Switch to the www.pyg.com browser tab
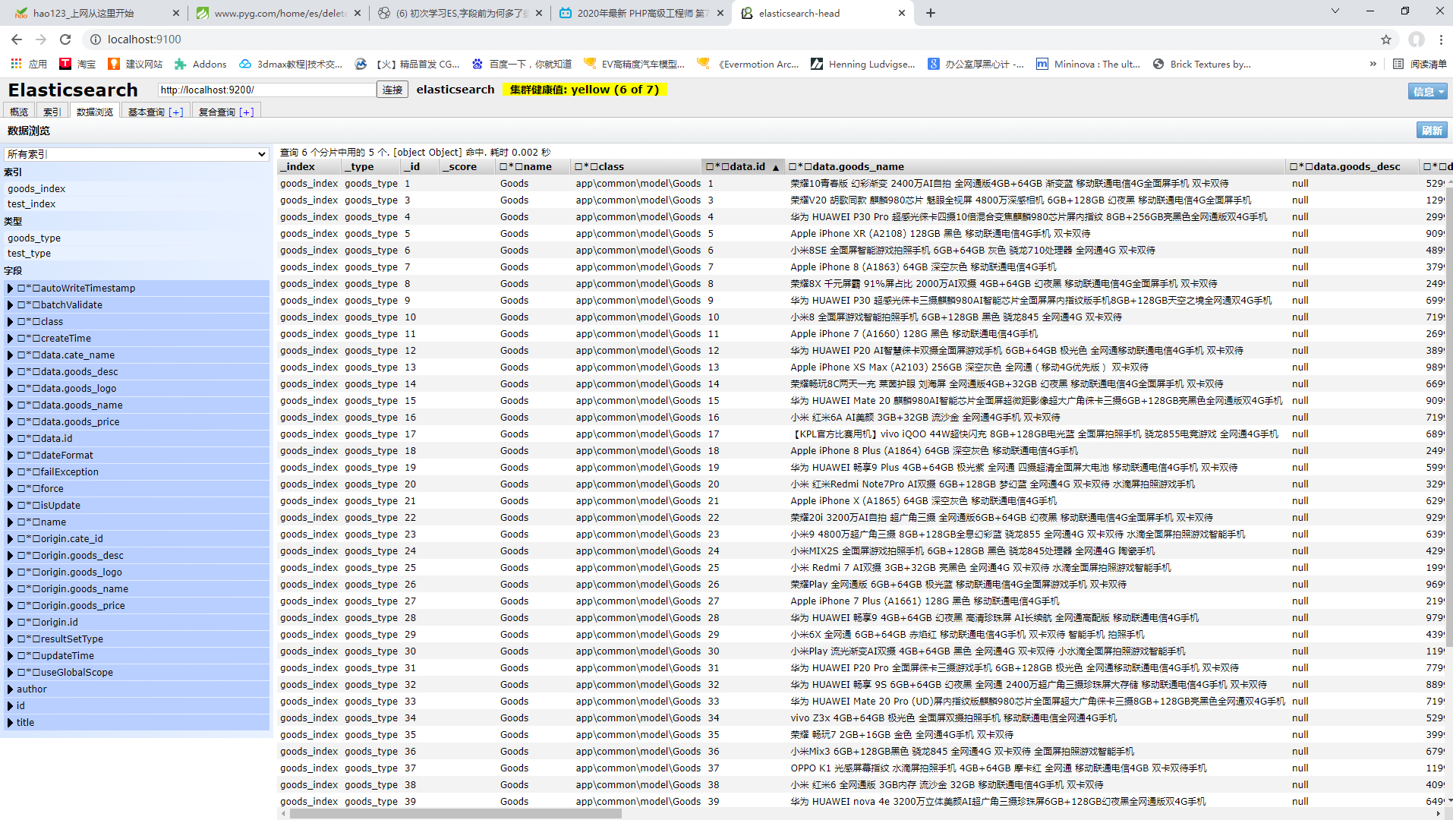The height and width of the screenshot is (820, 1453). tap(279, 13)
